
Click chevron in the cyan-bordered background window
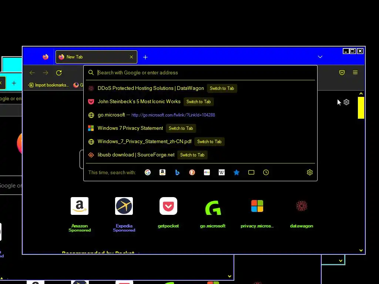click(x=341, y=261)
